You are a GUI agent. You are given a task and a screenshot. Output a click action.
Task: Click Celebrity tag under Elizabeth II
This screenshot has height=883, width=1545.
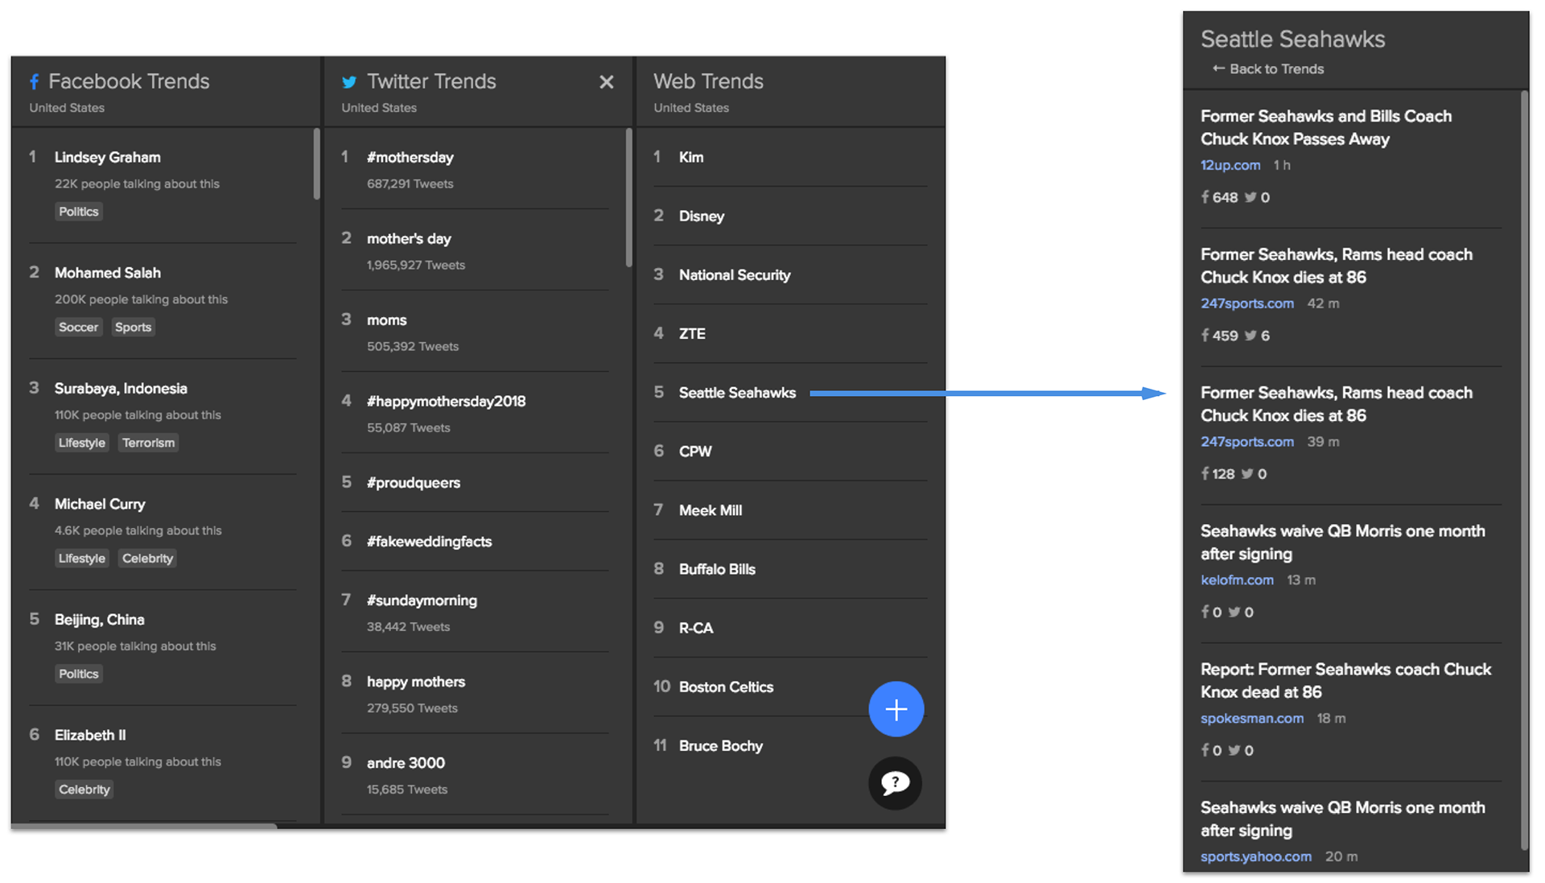(x=84, y=789)
